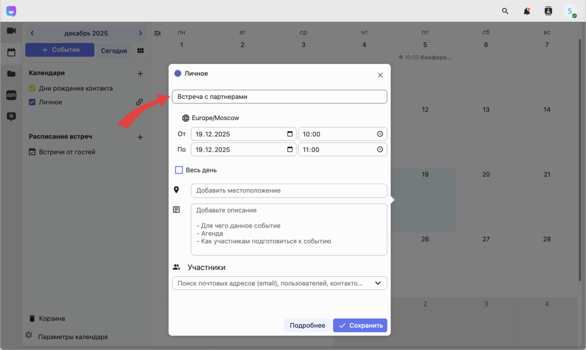Add a new calendar with plus icon
Screen dimensions: 586x350
(x=140, y=73)
